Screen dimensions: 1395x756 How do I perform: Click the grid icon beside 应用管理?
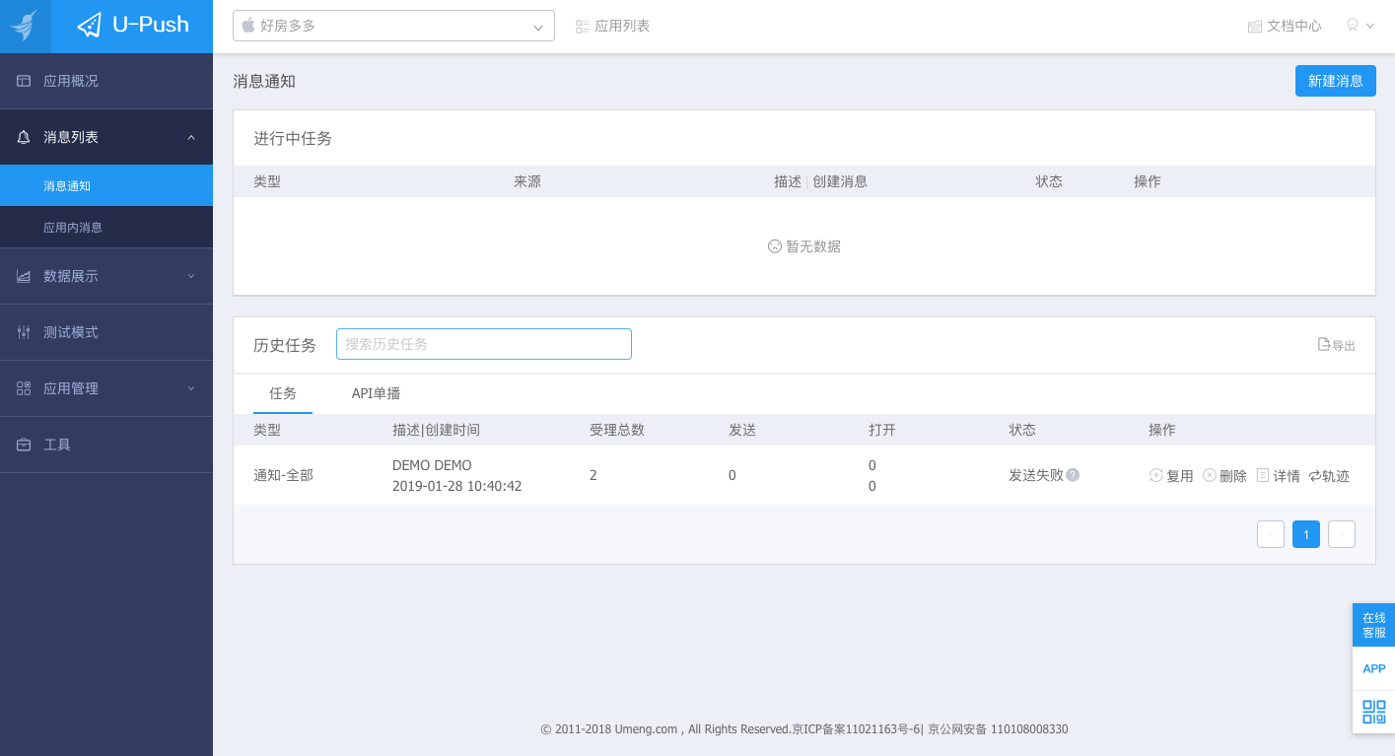(24, 388)
